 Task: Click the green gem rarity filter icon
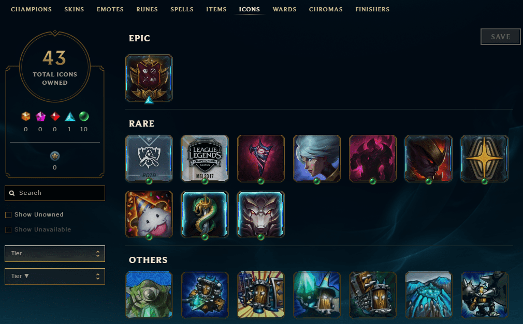[x=84, y=116]
